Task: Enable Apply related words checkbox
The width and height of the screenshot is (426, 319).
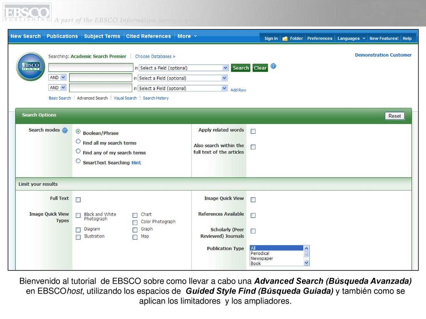Action: (x=253, y=131)
